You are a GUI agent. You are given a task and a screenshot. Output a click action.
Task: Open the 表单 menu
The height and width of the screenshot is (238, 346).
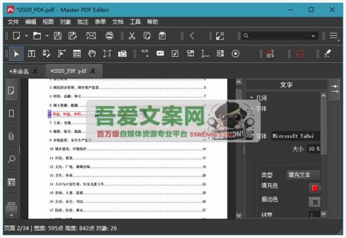pyautogui.click(x=101, y=22)
